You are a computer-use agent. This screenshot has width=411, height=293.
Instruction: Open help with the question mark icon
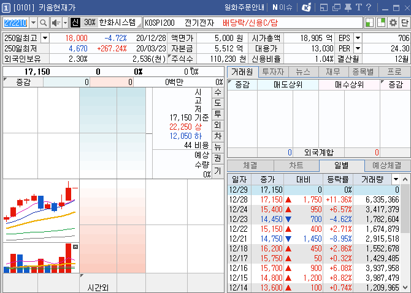point(369,7)
